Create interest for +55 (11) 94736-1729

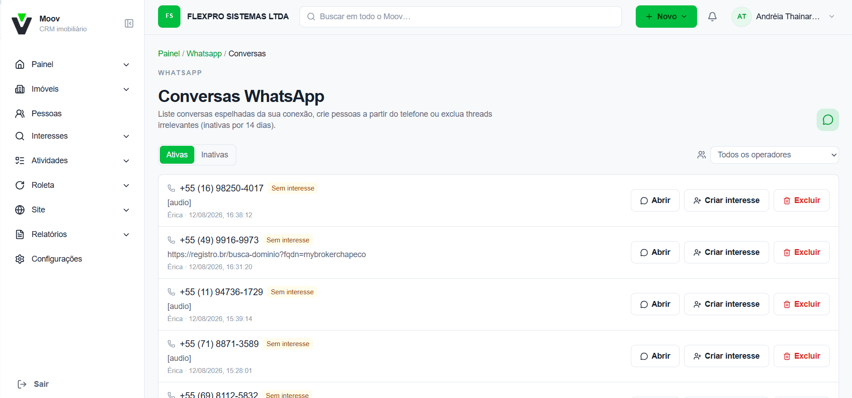click(x=726, y=304)
